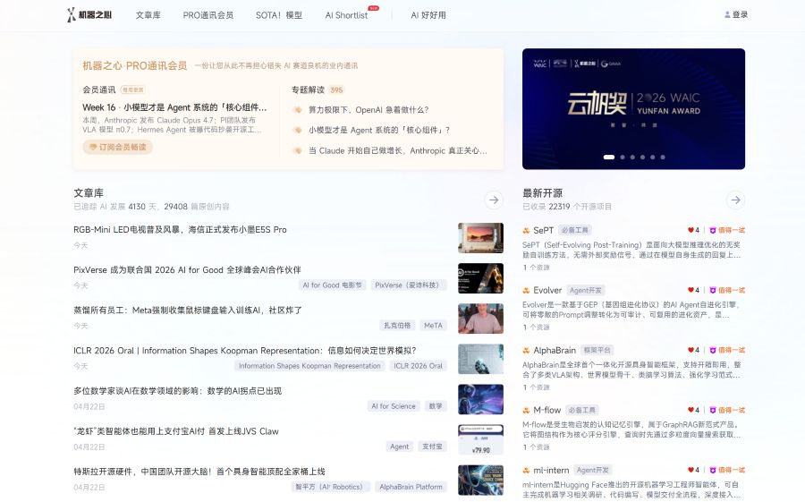Open the PRO通讯会员 navigation item
Image resolution: width=805 pixels, height=502 pixels.
pyautogui.click(x=208, y=15)
